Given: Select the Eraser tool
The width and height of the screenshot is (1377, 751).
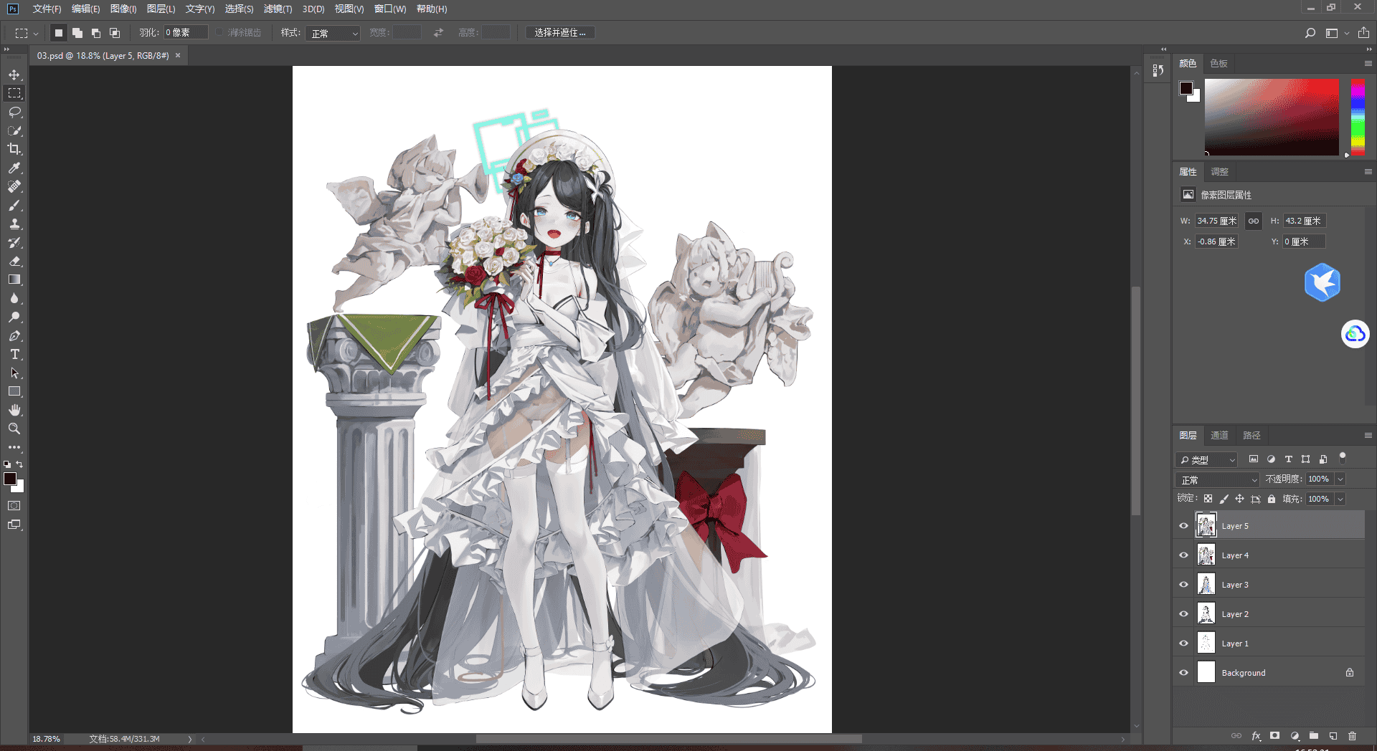Looking at the screenshot, I should click(x=14, y=261).
